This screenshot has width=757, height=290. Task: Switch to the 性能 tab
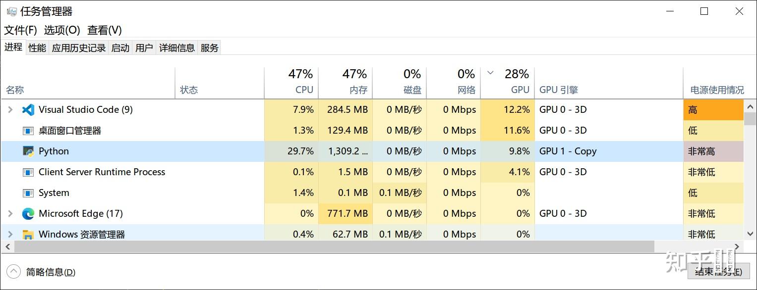37,48
